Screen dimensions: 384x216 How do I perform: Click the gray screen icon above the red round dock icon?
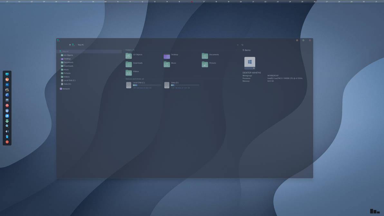(7, 100)
